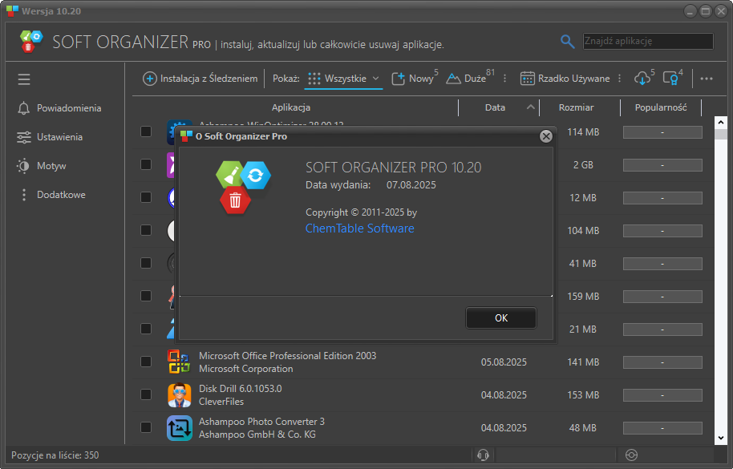Open ChemTable Software link
This screenshot has width=733, height=469.
coord(359,228)
